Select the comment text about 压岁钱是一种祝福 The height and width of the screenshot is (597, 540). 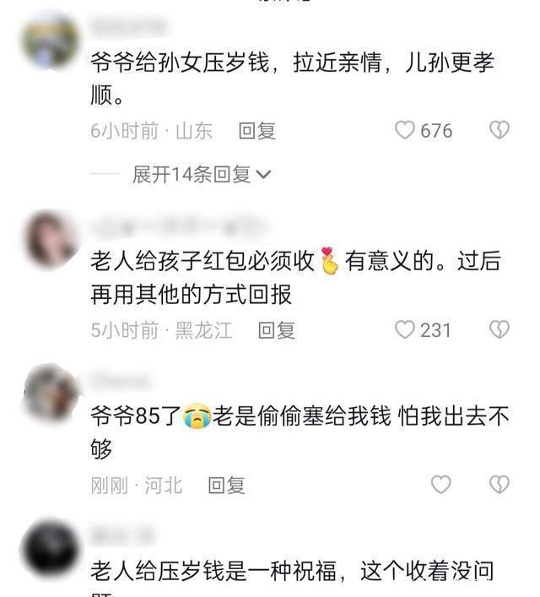coord(292,571)
